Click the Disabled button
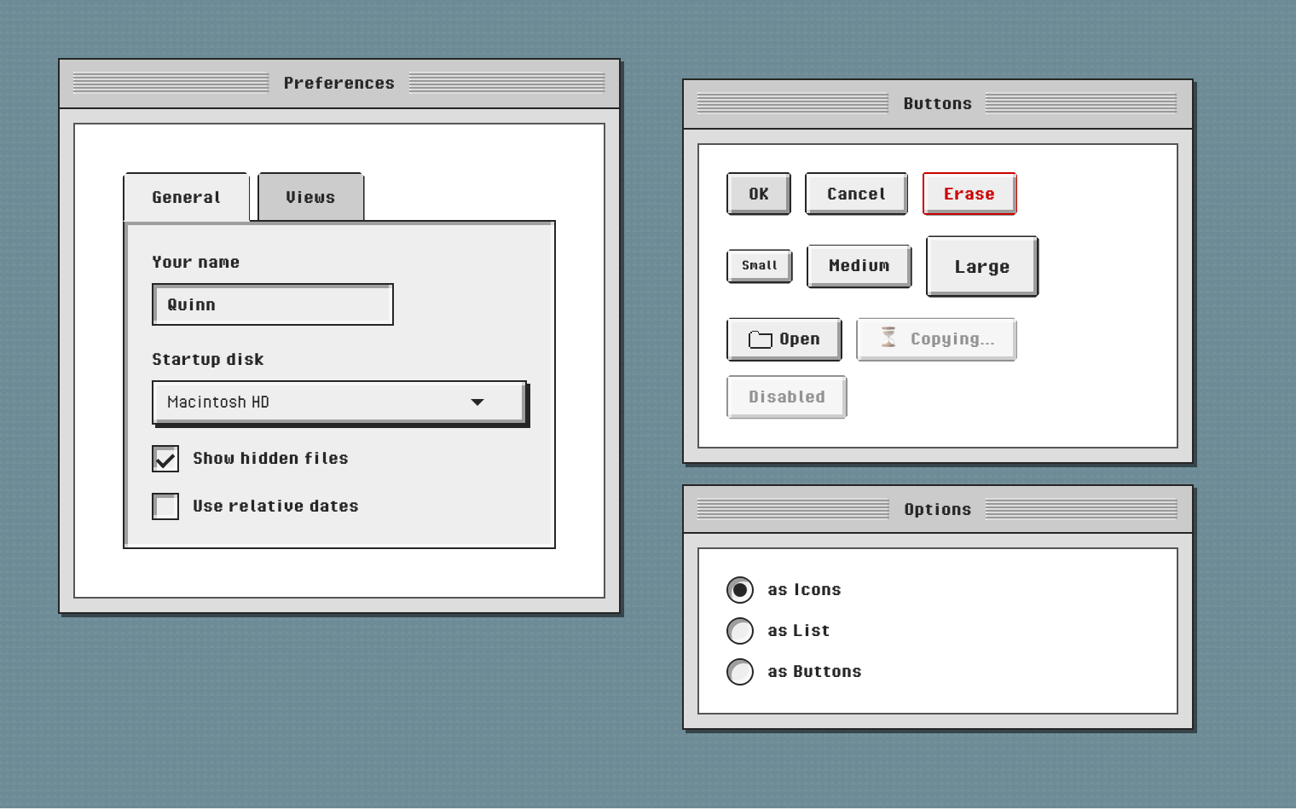1296x810 pixels. pyautogui.click(x=786, y=397)
